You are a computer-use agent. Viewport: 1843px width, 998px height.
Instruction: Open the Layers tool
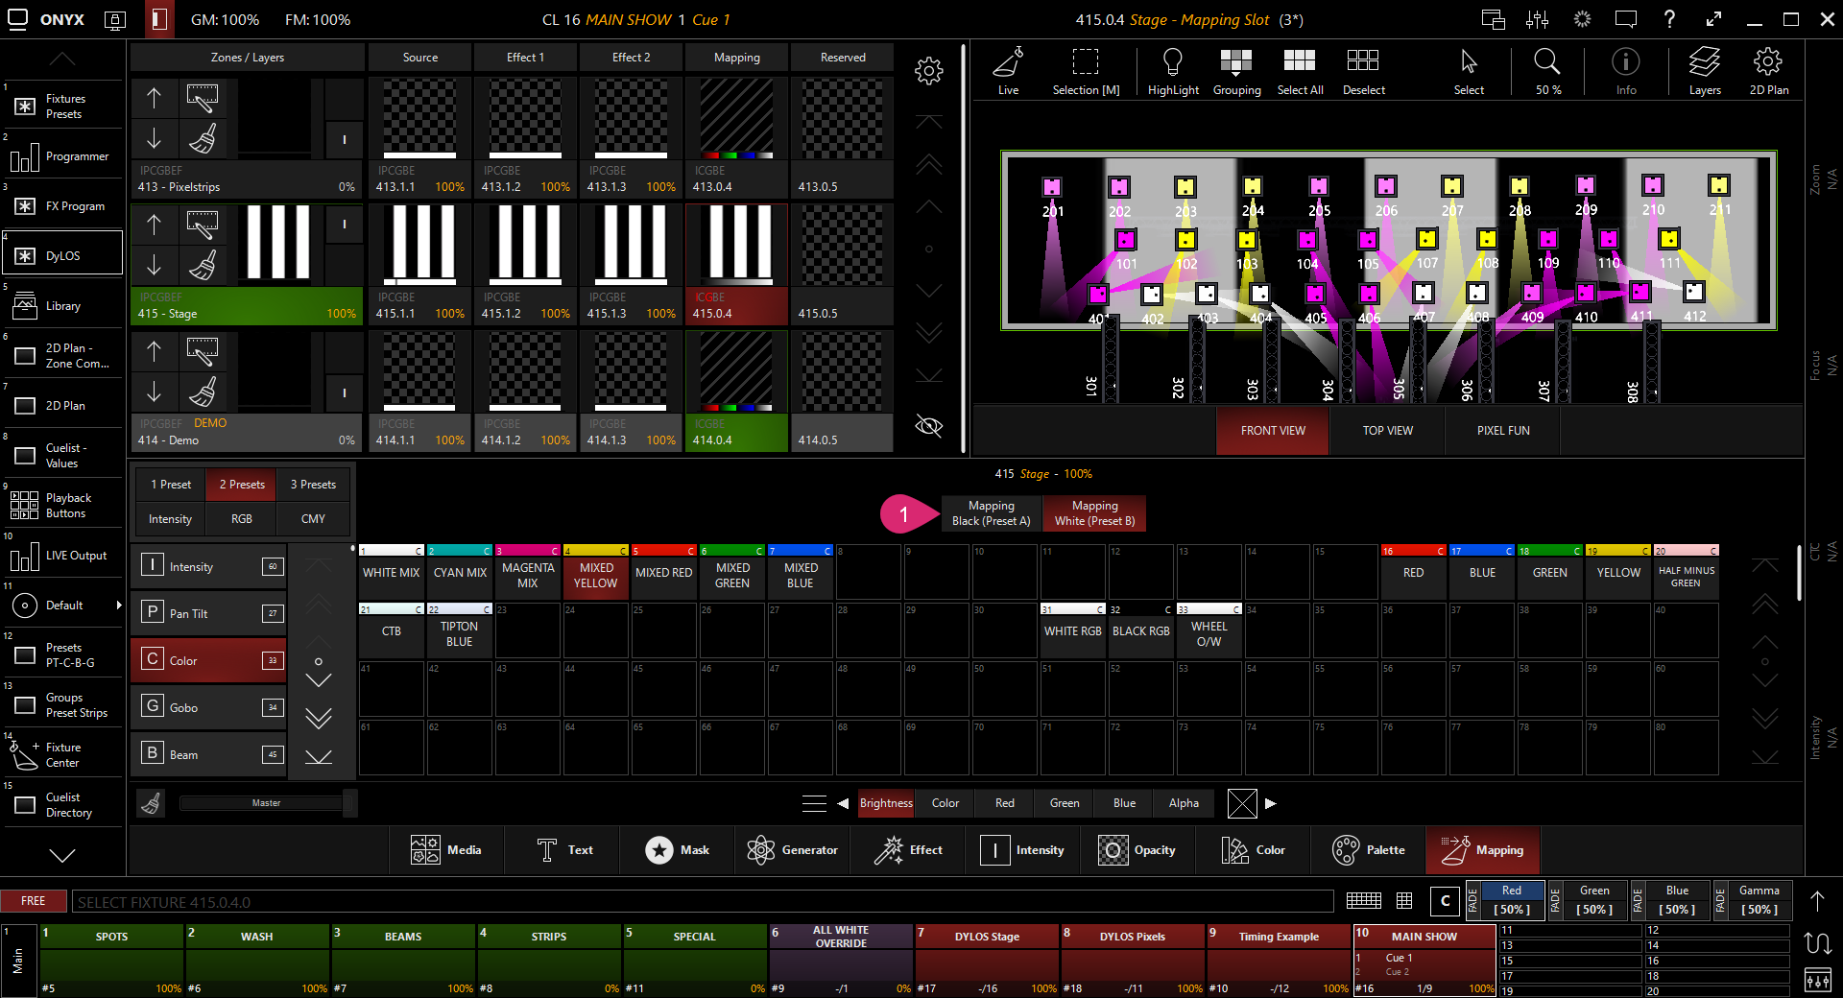tap(1705, 72)
